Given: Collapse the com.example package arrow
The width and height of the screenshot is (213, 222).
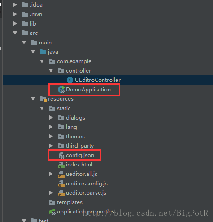Looking at the screenshot, I should 42,61.
